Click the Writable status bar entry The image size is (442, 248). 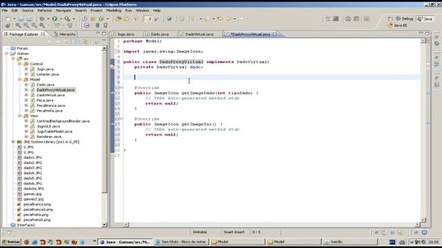(200, 232)
